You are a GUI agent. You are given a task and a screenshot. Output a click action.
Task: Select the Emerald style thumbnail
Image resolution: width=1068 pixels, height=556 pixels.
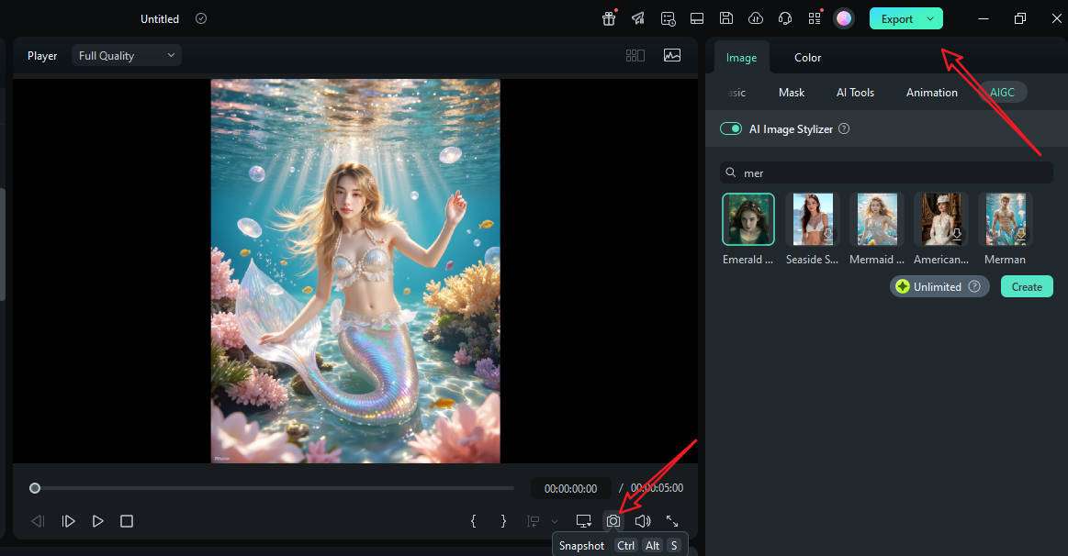pyautogui.click(x=748, y=219)
